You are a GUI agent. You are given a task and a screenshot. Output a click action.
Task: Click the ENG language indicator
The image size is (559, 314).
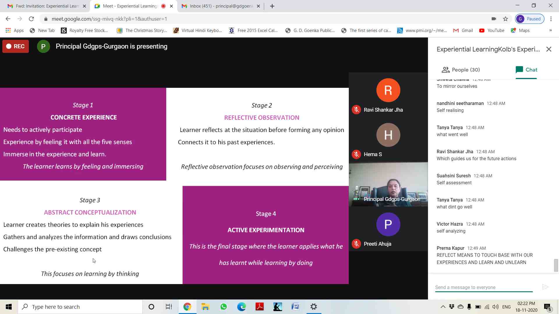pos(506,307)
